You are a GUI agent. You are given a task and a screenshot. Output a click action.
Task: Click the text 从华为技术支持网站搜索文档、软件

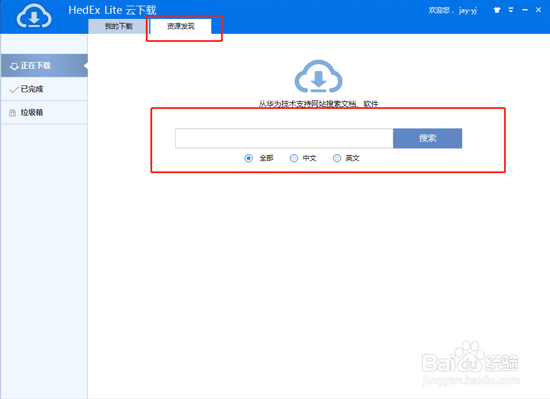coord(319,104)
